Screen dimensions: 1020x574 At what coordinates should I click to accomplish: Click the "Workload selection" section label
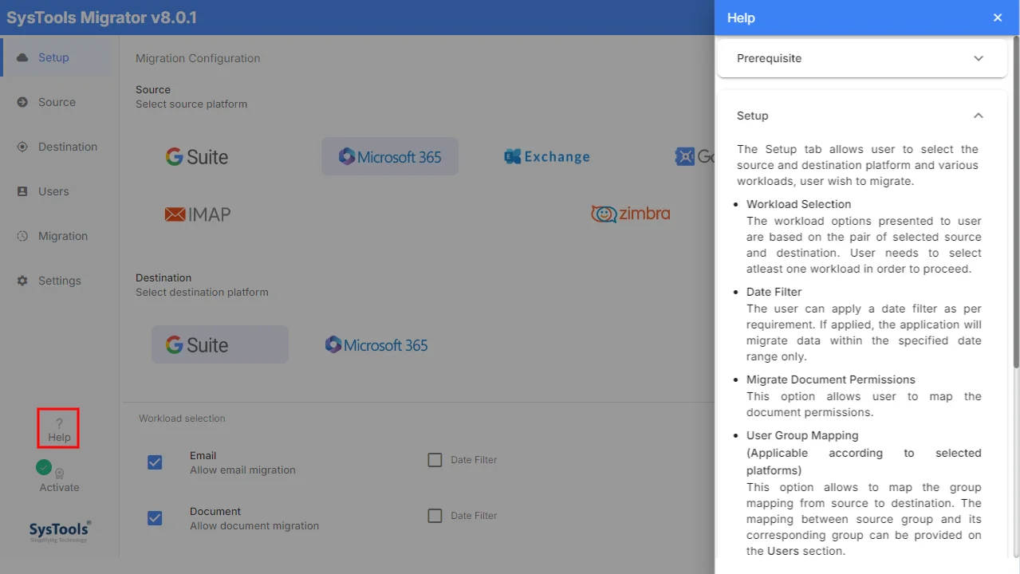point(182,419)
